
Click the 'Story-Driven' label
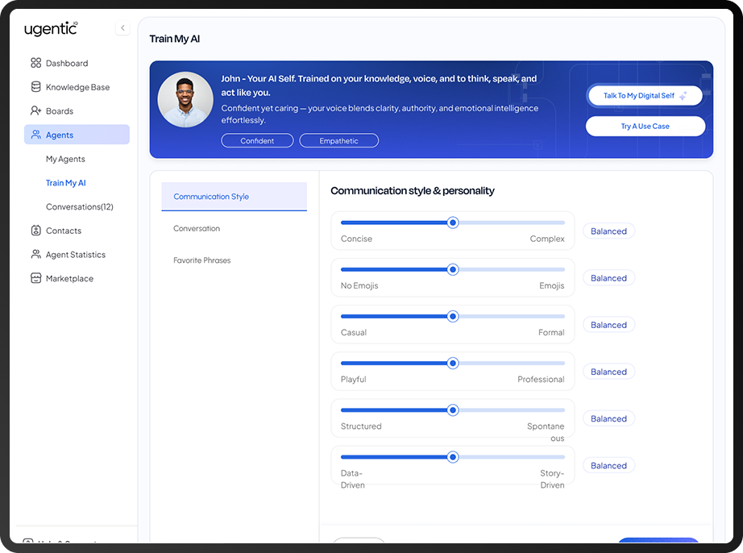[x=552, y=479]
